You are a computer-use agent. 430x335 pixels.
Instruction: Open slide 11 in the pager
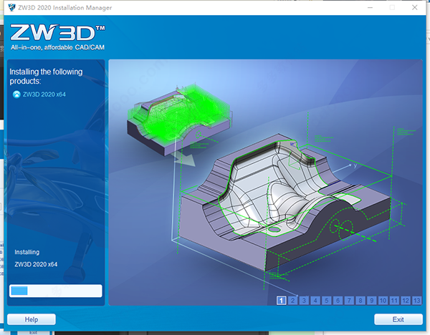394,301
